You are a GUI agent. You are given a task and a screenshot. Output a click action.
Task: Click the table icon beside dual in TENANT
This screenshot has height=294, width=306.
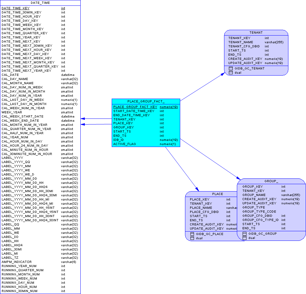[231, 73]
